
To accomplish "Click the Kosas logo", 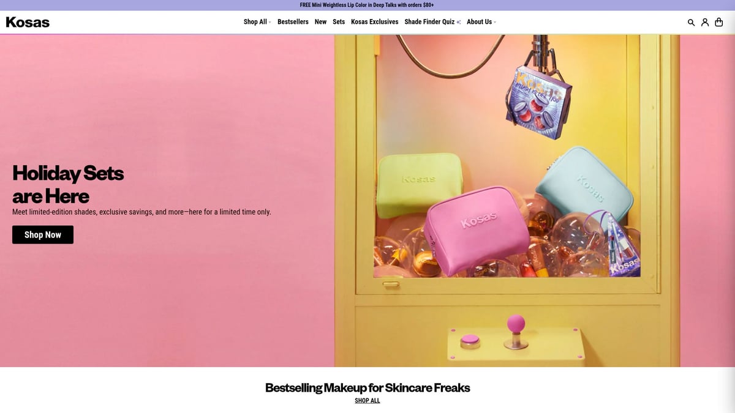I will tap(28, 22).
